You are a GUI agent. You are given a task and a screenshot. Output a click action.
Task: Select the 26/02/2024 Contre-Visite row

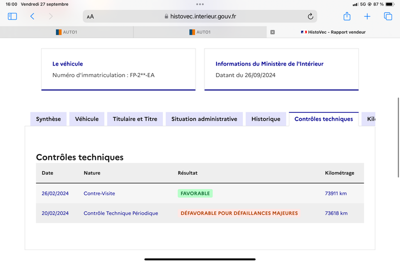(x=200, y=193)
